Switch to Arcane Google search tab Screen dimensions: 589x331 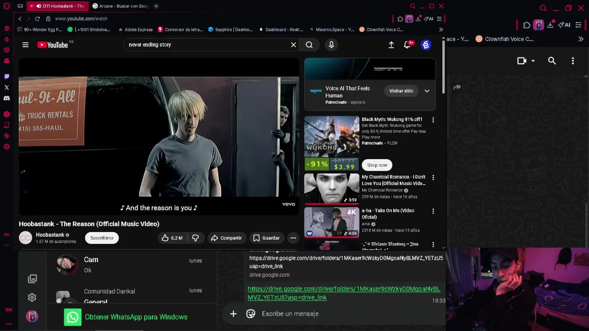[121, 6]
